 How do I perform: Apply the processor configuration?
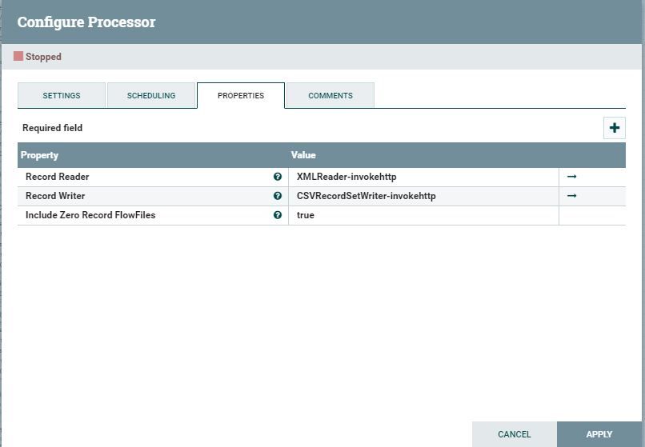pyautogui.click(x=599, y=434)
